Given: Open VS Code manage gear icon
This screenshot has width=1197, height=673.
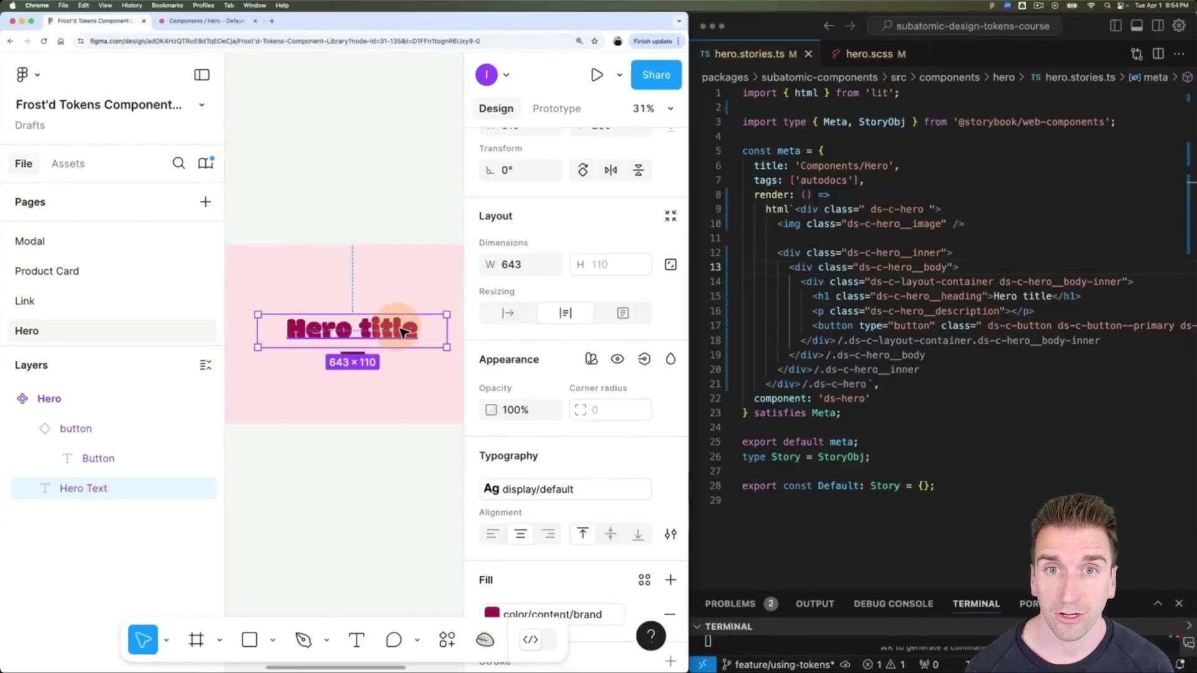Looking at the screenshot, I should [1179, 26].
